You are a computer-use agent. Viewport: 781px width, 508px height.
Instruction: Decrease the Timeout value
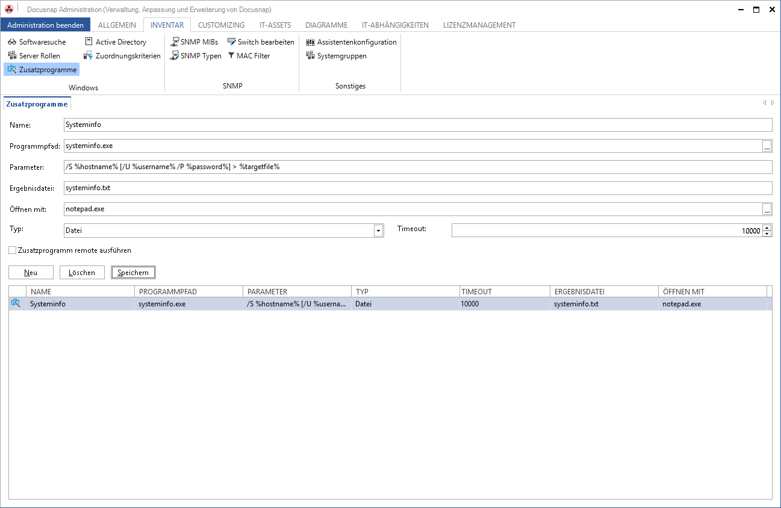tap(767, 234)
